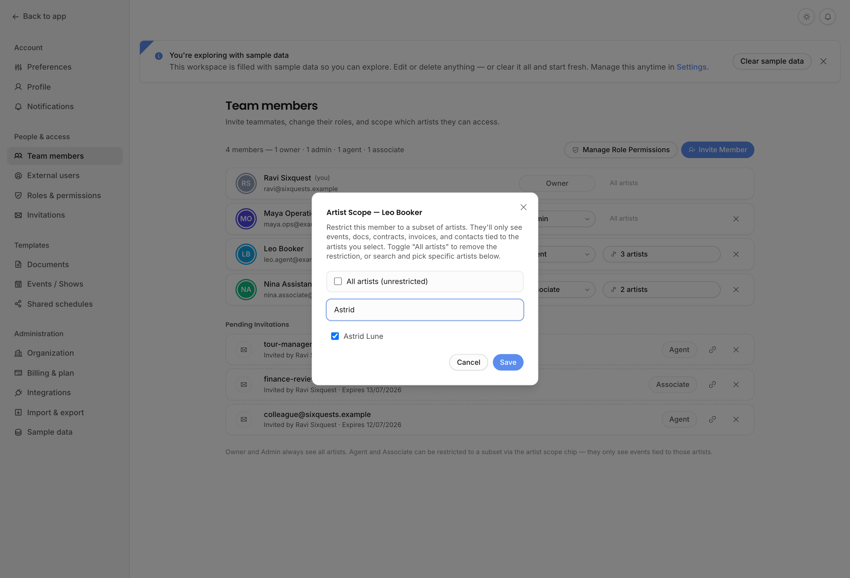Revoke the finance-review invitation
The width and height of the screenshot is (850, 578).
736,384
